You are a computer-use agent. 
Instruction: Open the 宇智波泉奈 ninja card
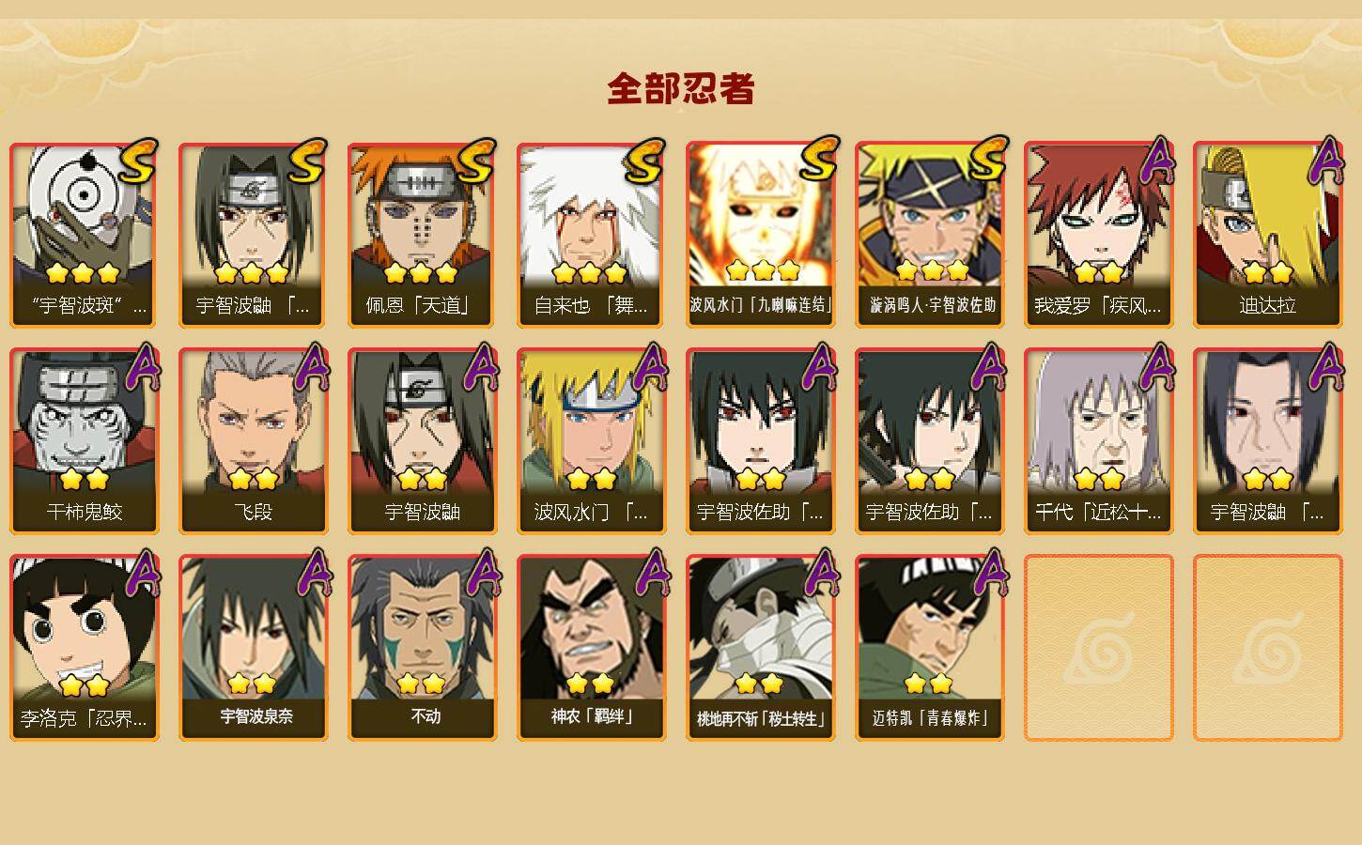pos(253,648)
